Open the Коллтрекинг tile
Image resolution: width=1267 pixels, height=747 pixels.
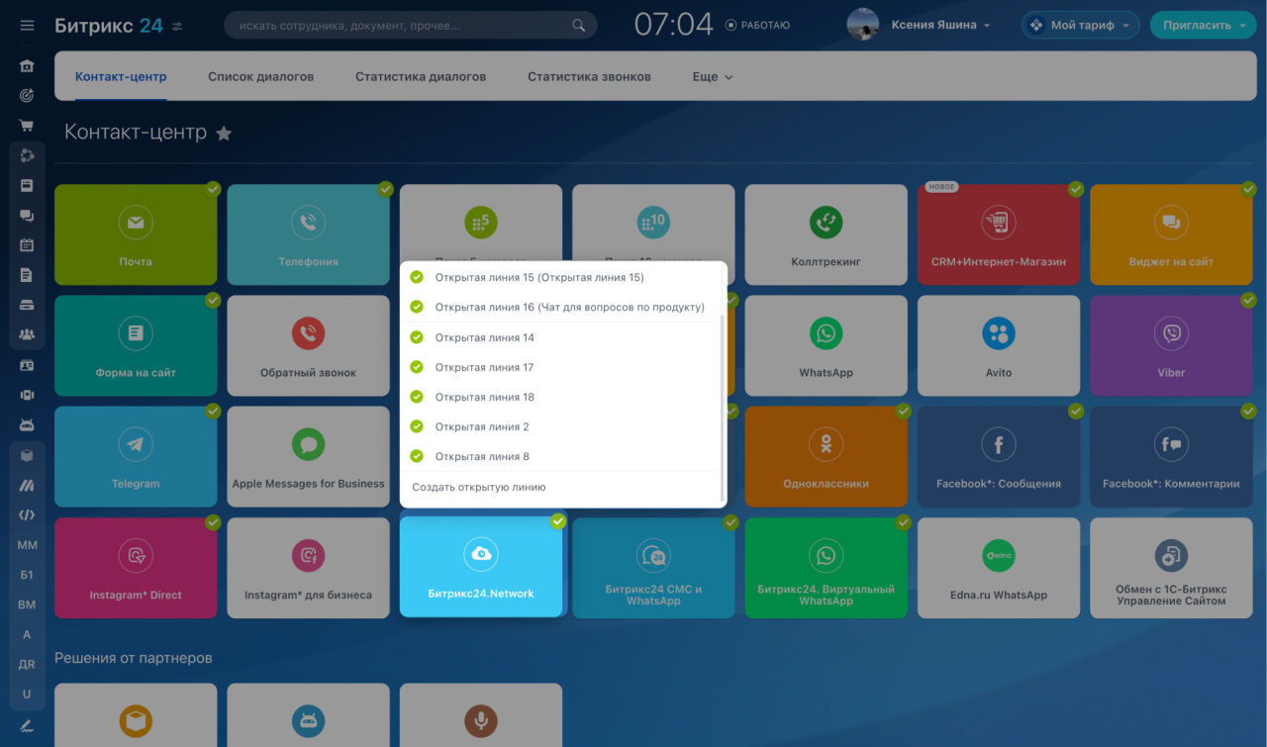pos(826,234)
